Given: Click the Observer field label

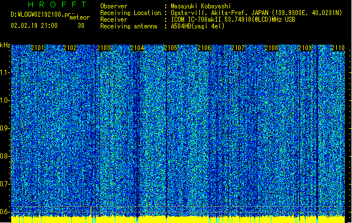Looking at the screenshot, I should (114, 6).
